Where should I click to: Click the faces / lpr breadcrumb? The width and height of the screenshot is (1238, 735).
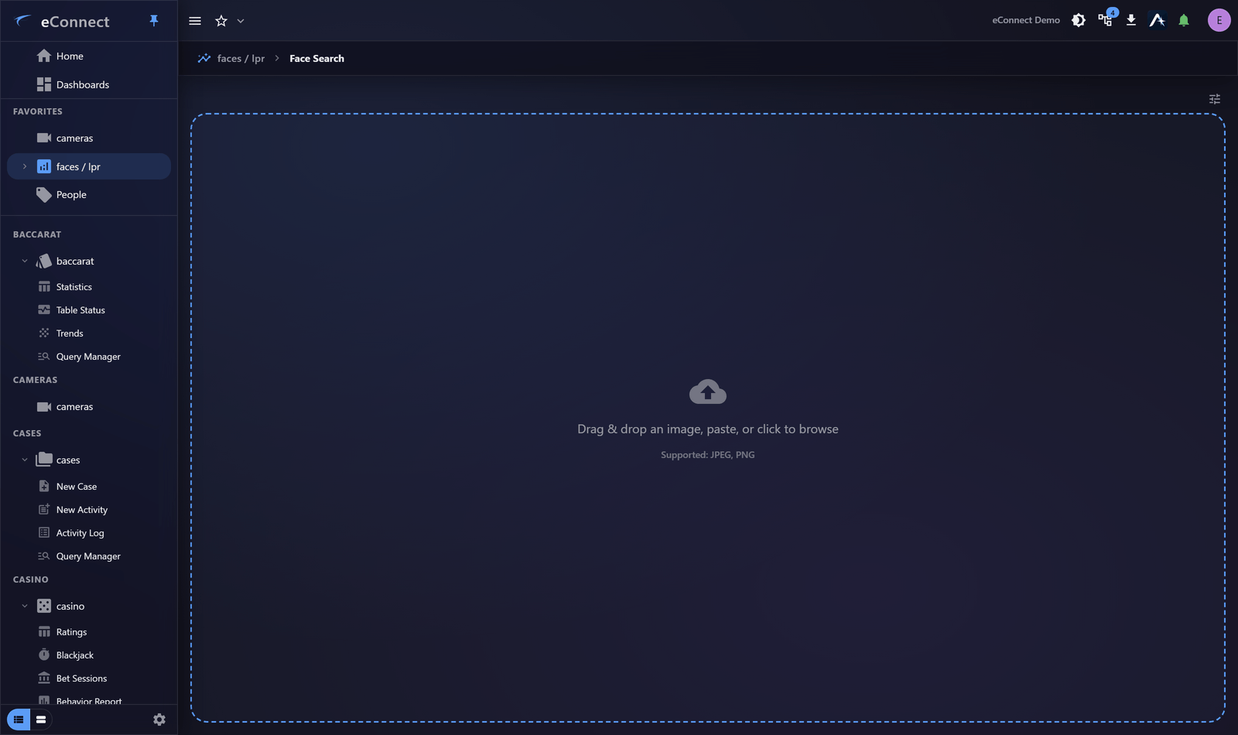point(241,58)
